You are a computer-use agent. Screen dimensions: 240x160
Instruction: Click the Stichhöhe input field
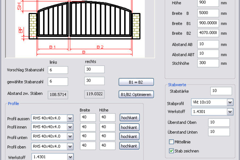coord(208,63)
